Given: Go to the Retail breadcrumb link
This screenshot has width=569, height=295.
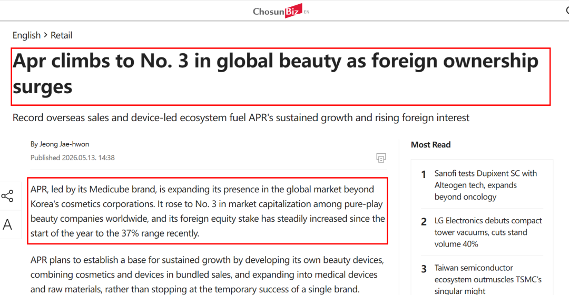Looking at the screenshot, I should 61,35.
